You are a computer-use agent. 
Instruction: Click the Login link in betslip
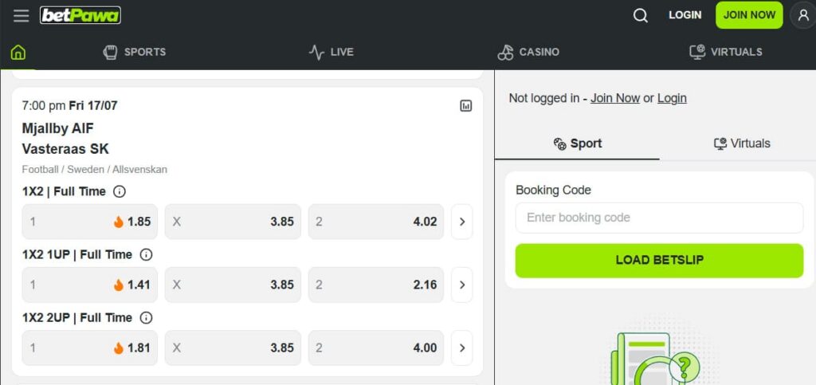coord(672,98)
